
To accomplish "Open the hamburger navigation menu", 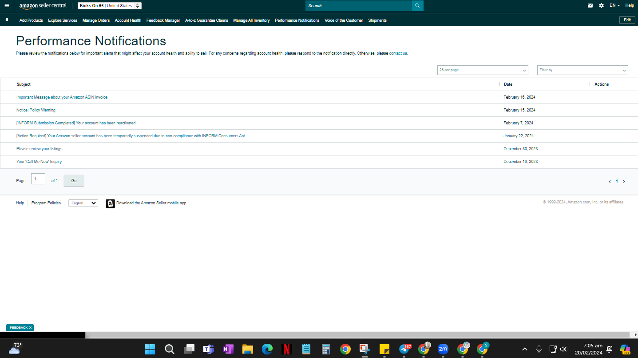I will click(x=7, y=6).
